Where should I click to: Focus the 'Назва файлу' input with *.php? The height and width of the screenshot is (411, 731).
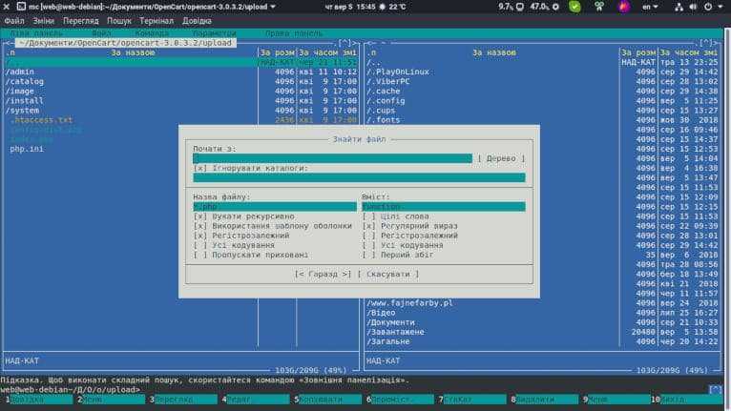[x=275, y=206]
